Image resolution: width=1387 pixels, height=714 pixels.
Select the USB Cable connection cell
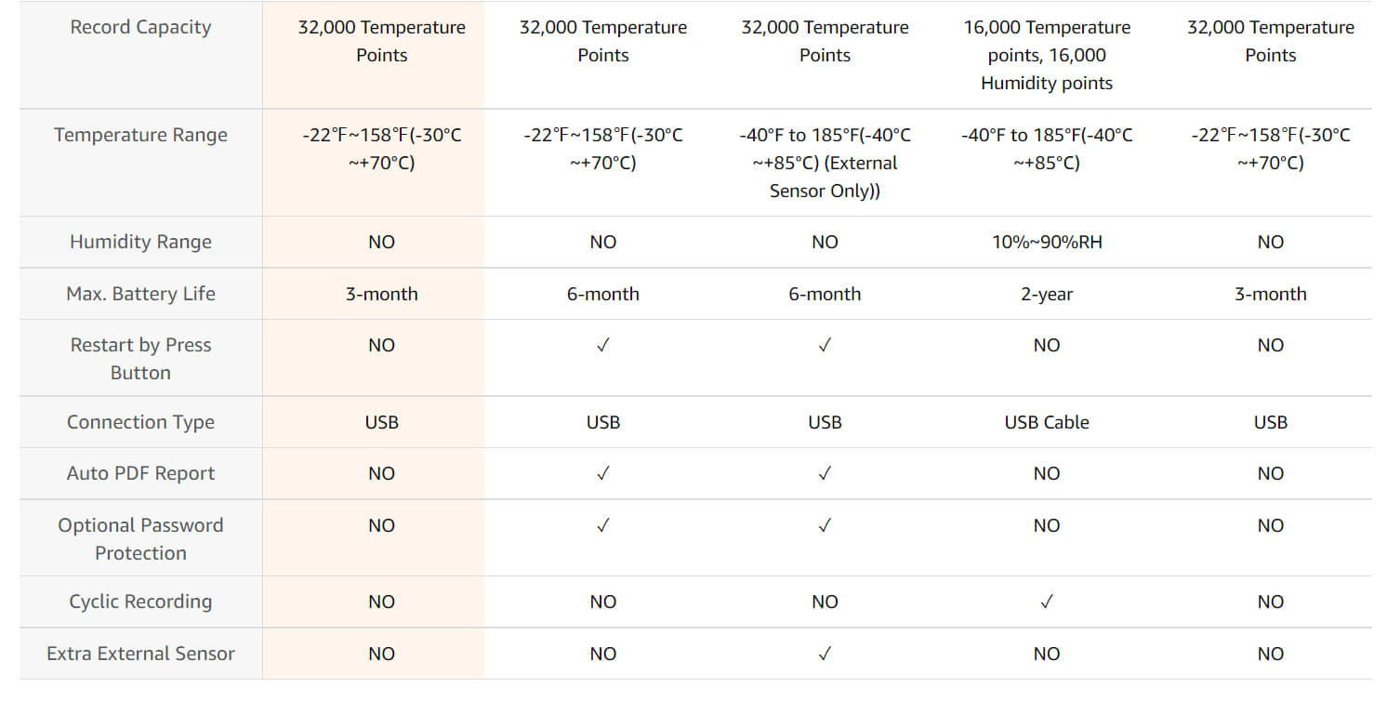point(1047,422)
